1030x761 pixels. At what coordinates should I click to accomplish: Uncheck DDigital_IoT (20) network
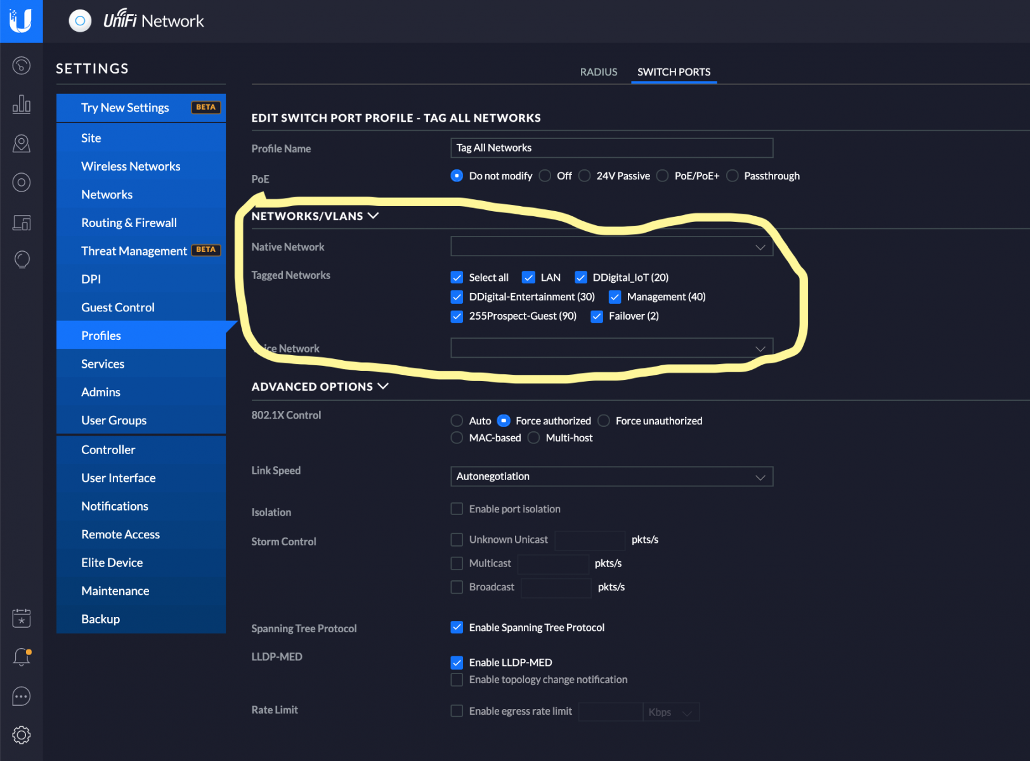580,277
